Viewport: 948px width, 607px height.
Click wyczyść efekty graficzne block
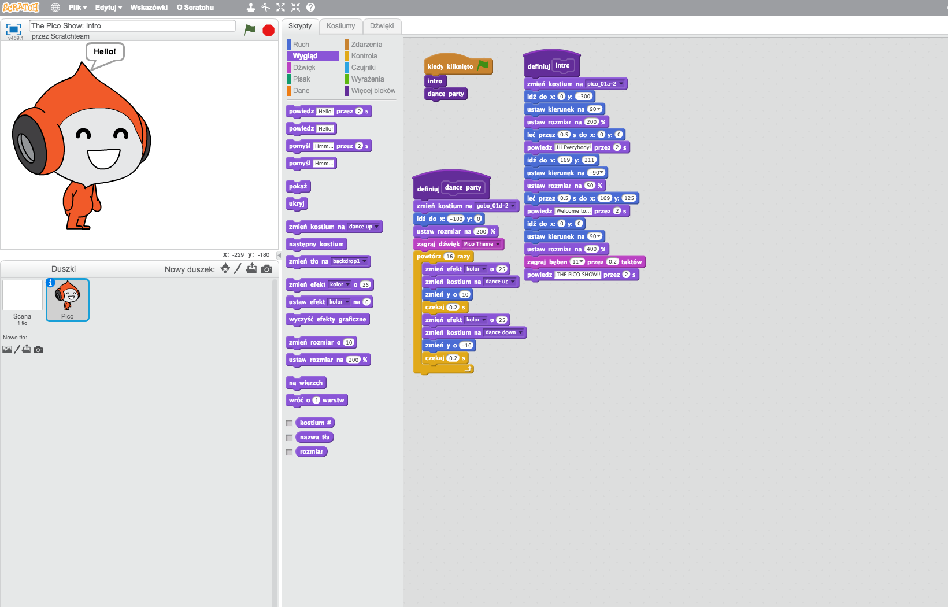click(327, 319)
